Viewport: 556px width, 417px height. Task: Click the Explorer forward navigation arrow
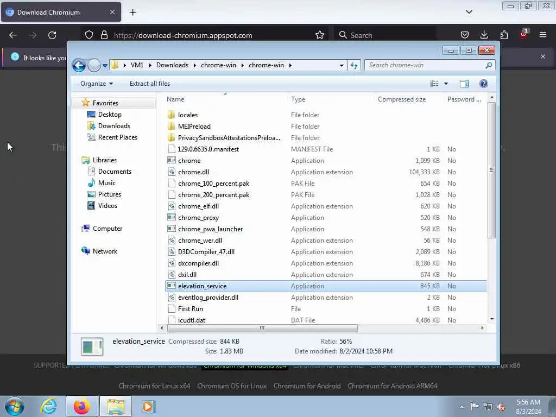click(94, 65)
